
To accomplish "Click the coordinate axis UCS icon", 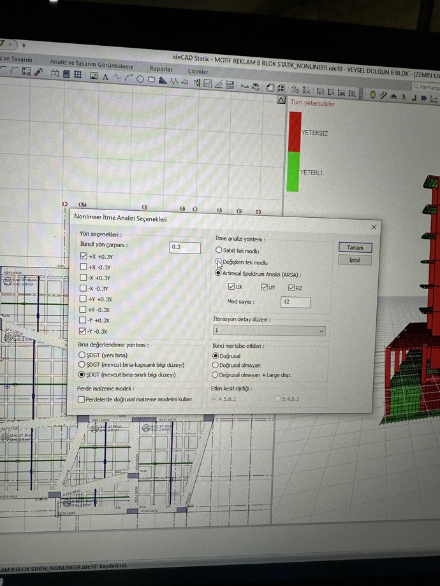I will coord(295,89).
